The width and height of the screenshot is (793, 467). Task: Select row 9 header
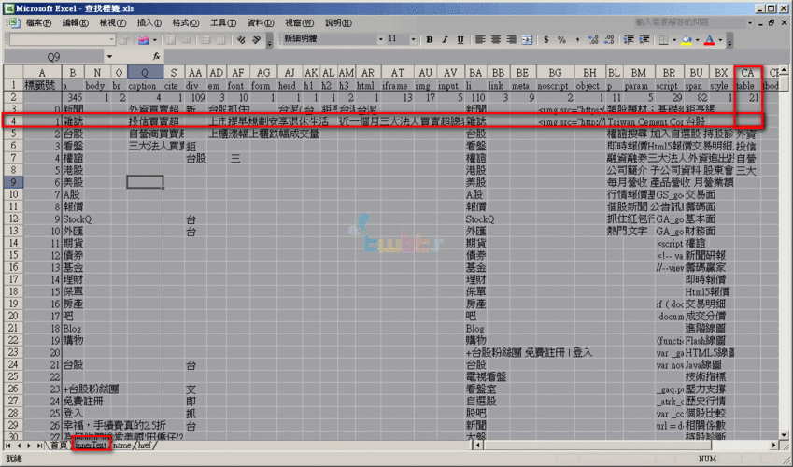point(13,182)
